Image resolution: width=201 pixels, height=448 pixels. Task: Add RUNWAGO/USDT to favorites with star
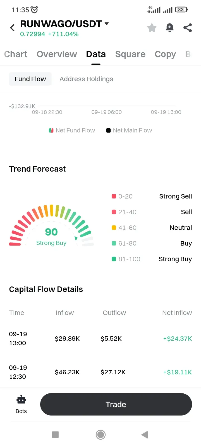(x=152, y=28)
